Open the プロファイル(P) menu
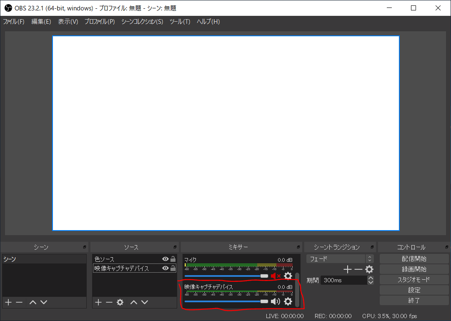This screenshot has width=451, height=321. 100,22
